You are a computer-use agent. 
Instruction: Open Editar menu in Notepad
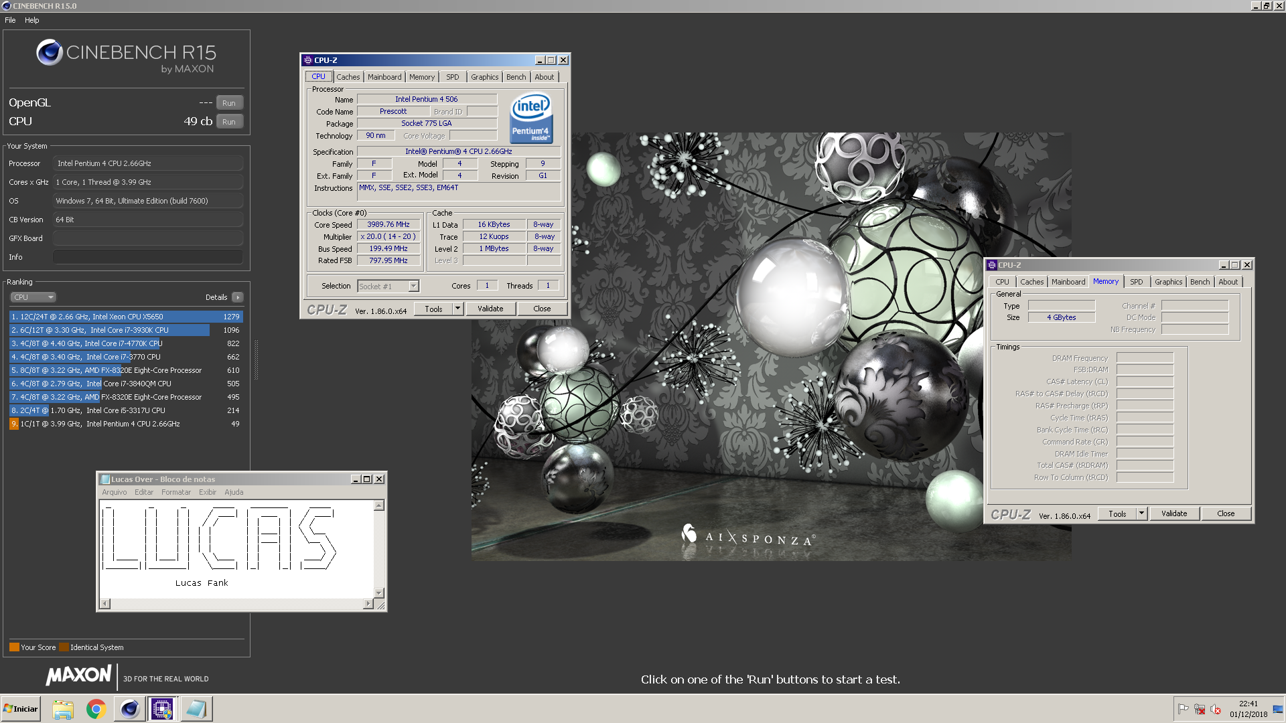144,492
